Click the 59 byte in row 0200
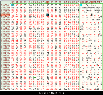Viewport: 103px width, 95px height. point(25,82)
